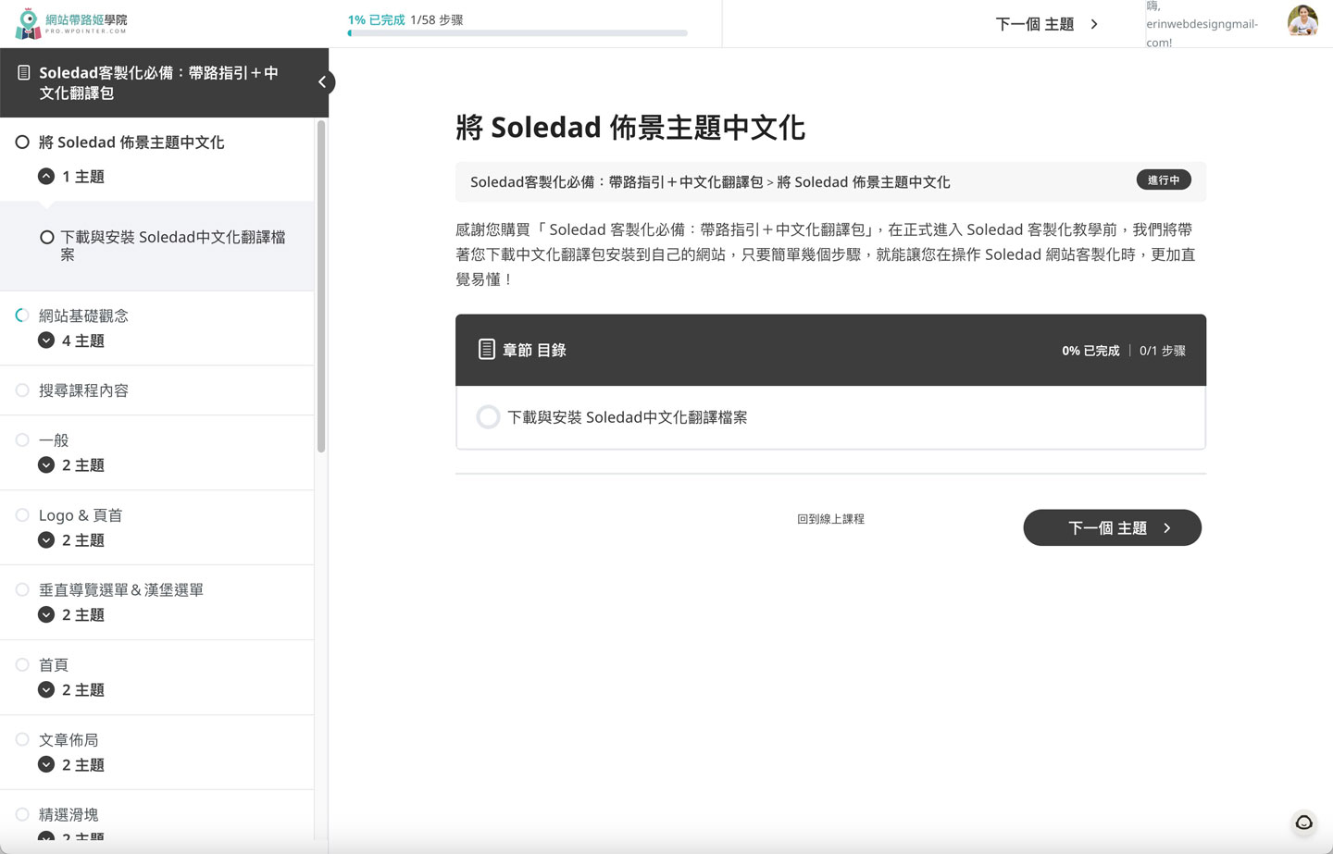Expand 2 主題 under 垂直導覽選單＆漢堡選單
This screenshot has width=1333, height=854.
(x=46, y=614)
